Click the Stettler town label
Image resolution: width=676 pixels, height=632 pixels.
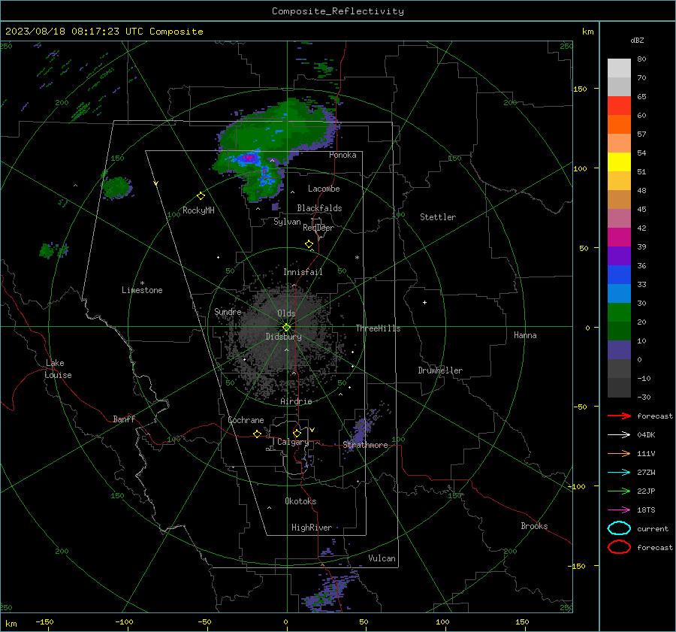(438, 217)
